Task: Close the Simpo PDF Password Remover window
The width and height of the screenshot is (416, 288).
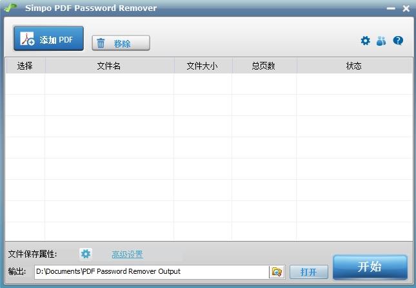Action: coord(406,8)
